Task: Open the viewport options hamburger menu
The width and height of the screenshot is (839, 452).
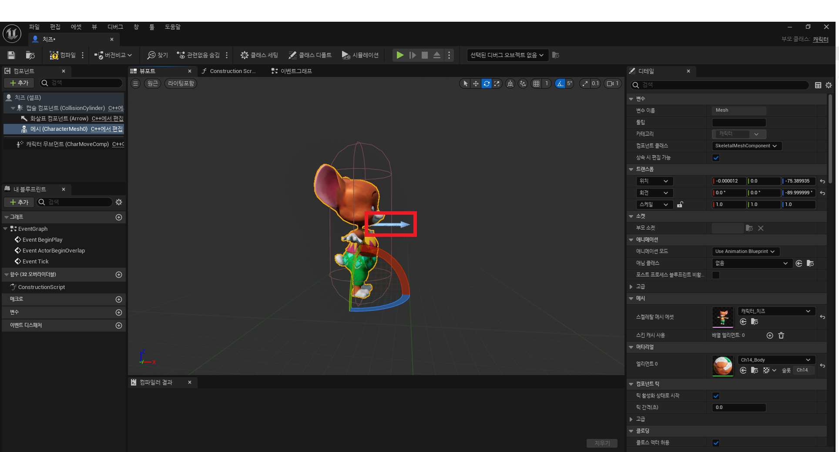Action: [x=136, y=83]
